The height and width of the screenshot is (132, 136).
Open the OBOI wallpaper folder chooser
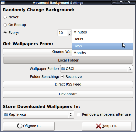point(97,69)
